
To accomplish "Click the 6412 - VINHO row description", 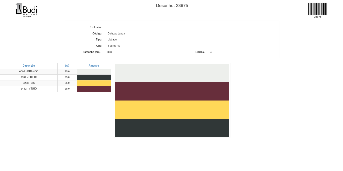I will pyautogui.click(x=29, y=89).
